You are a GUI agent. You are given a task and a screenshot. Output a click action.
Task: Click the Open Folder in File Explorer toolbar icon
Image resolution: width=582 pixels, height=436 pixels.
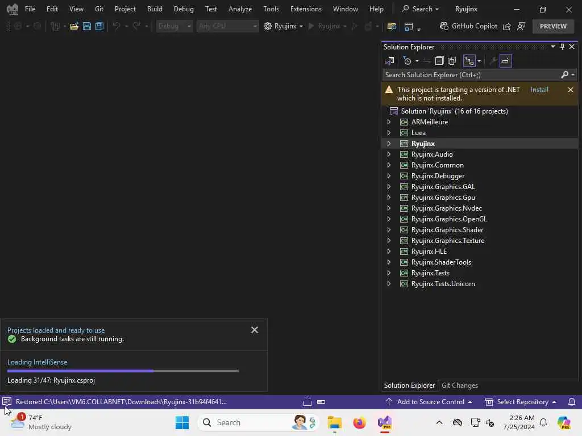(x=391, y=26)
